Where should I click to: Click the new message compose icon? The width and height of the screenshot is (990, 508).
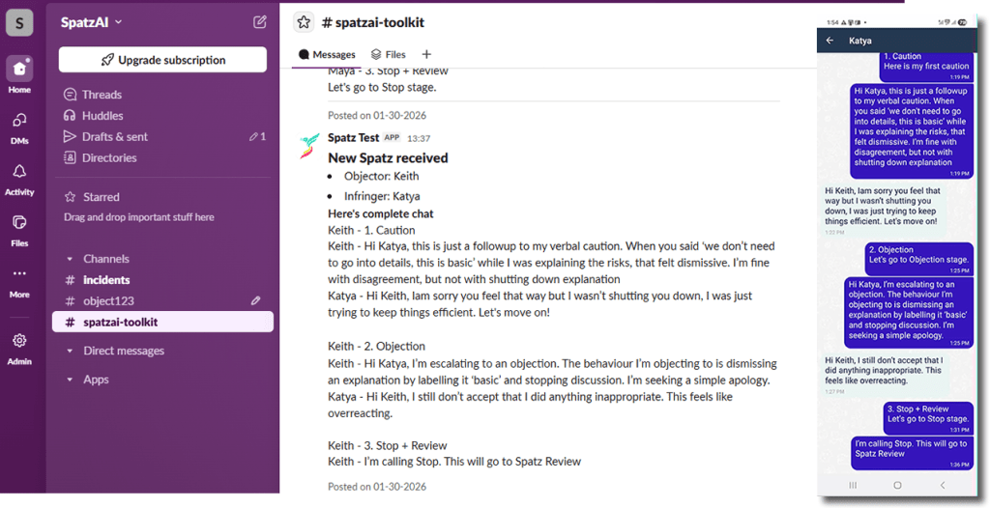(x=260, y=22)
